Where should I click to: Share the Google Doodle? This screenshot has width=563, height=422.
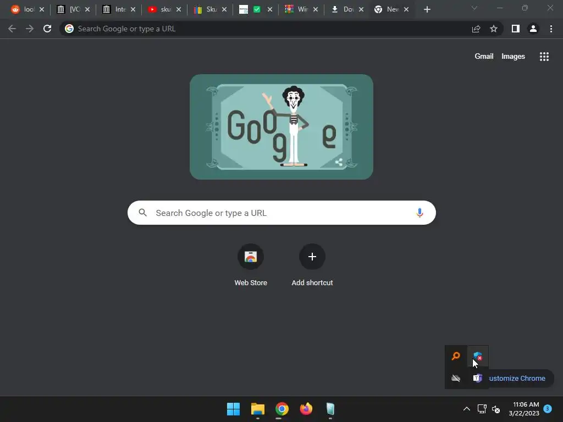point(339,162)
